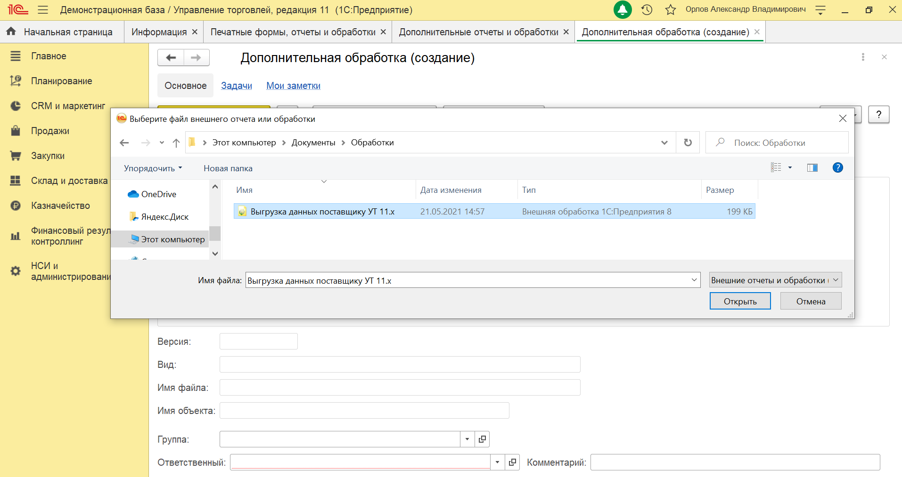Open НСИ и администрирование gear section
902x477 pixels.
[16, 271]
